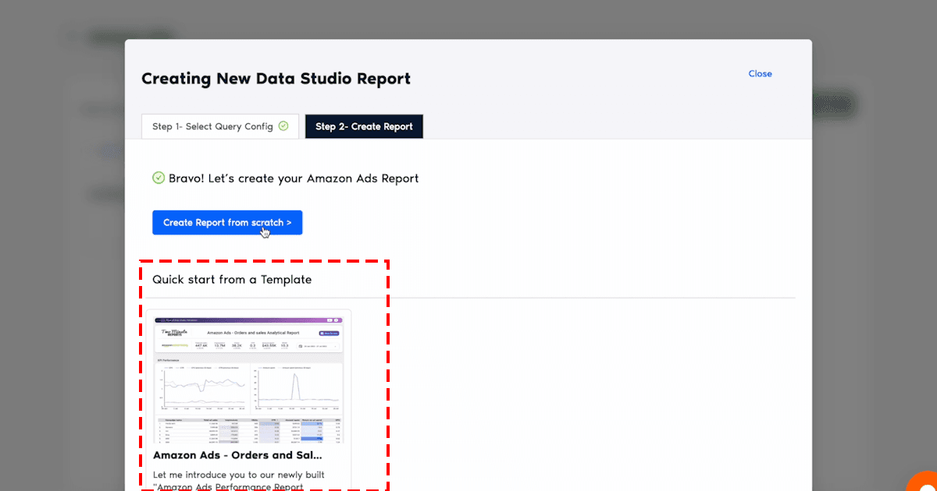Click the Close link in dialog header
The image size is (937, 491).
click(x=760, y=74)
